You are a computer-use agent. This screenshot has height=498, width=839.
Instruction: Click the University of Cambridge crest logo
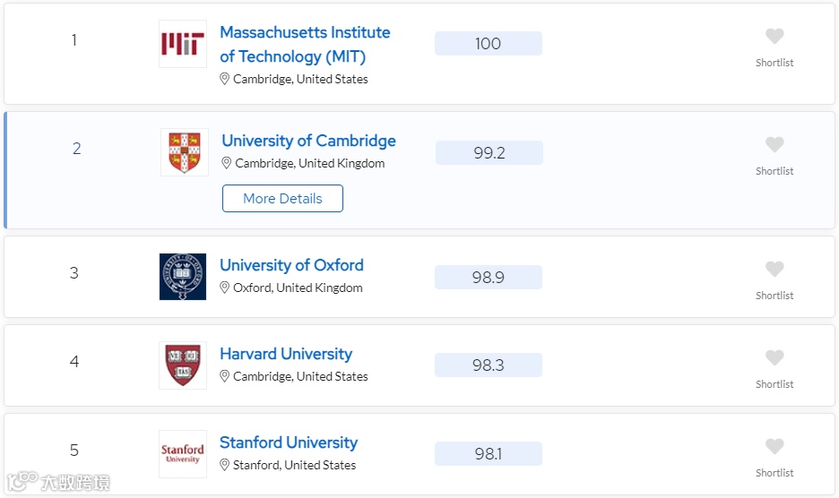coord(185,152)
